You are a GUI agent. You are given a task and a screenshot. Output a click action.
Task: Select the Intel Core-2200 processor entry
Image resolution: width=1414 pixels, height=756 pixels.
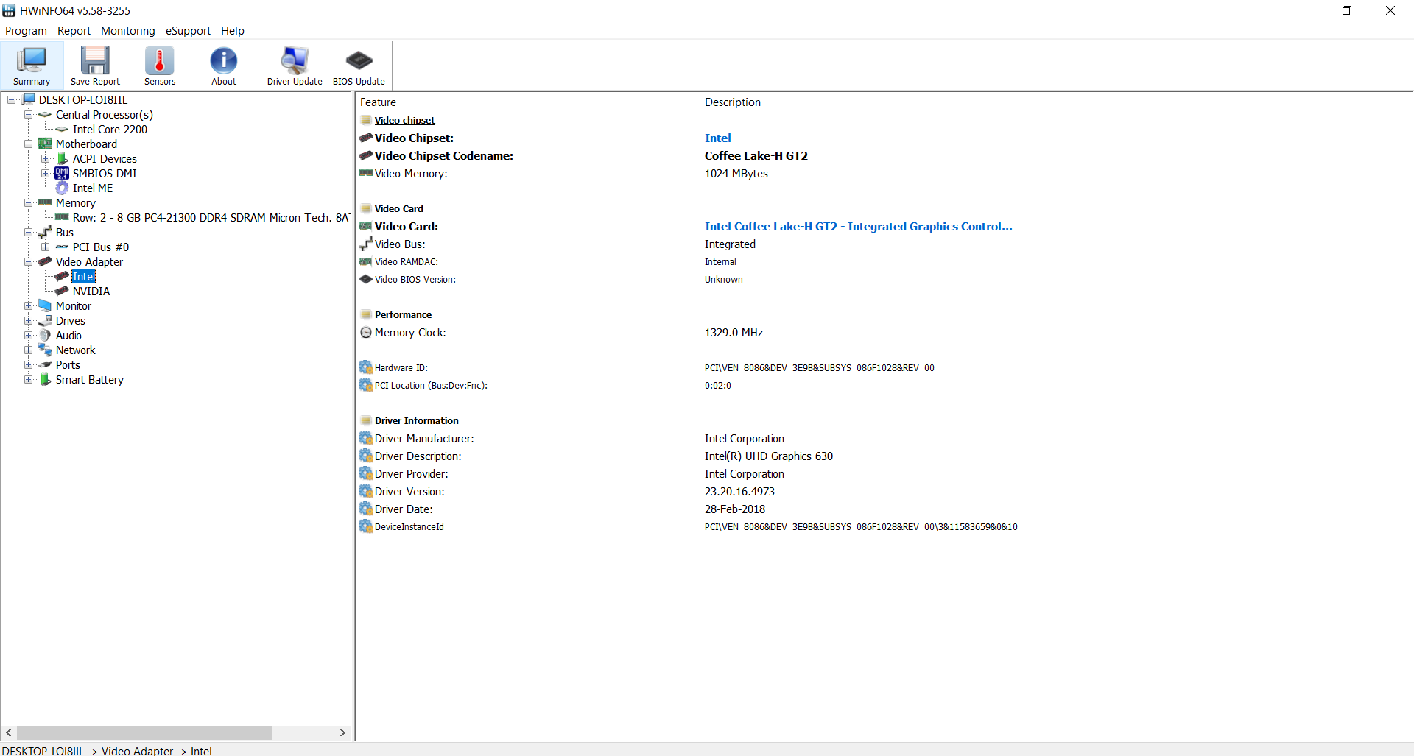pyautogui.click(x=110, y=130)
